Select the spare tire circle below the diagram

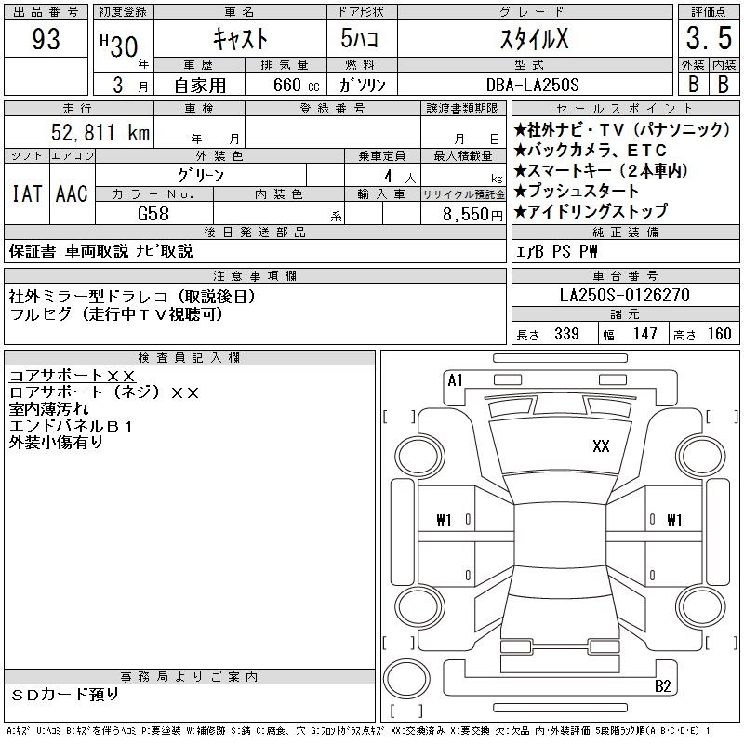point(408,680)
